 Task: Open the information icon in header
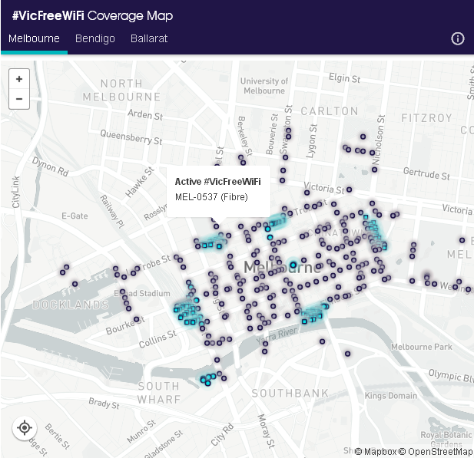tap(458, 38)
